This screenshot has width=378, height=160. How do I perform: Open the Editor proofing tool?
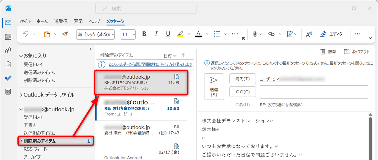333,34
